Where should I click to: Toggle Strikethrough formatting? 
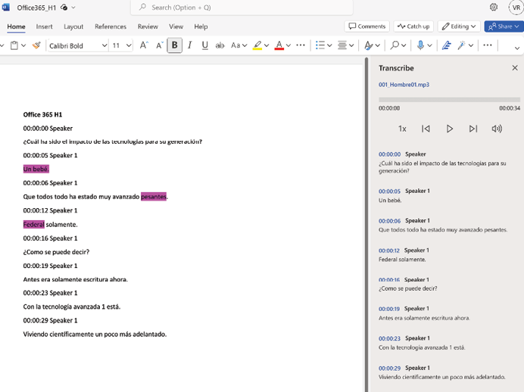(x=220, y=45)
